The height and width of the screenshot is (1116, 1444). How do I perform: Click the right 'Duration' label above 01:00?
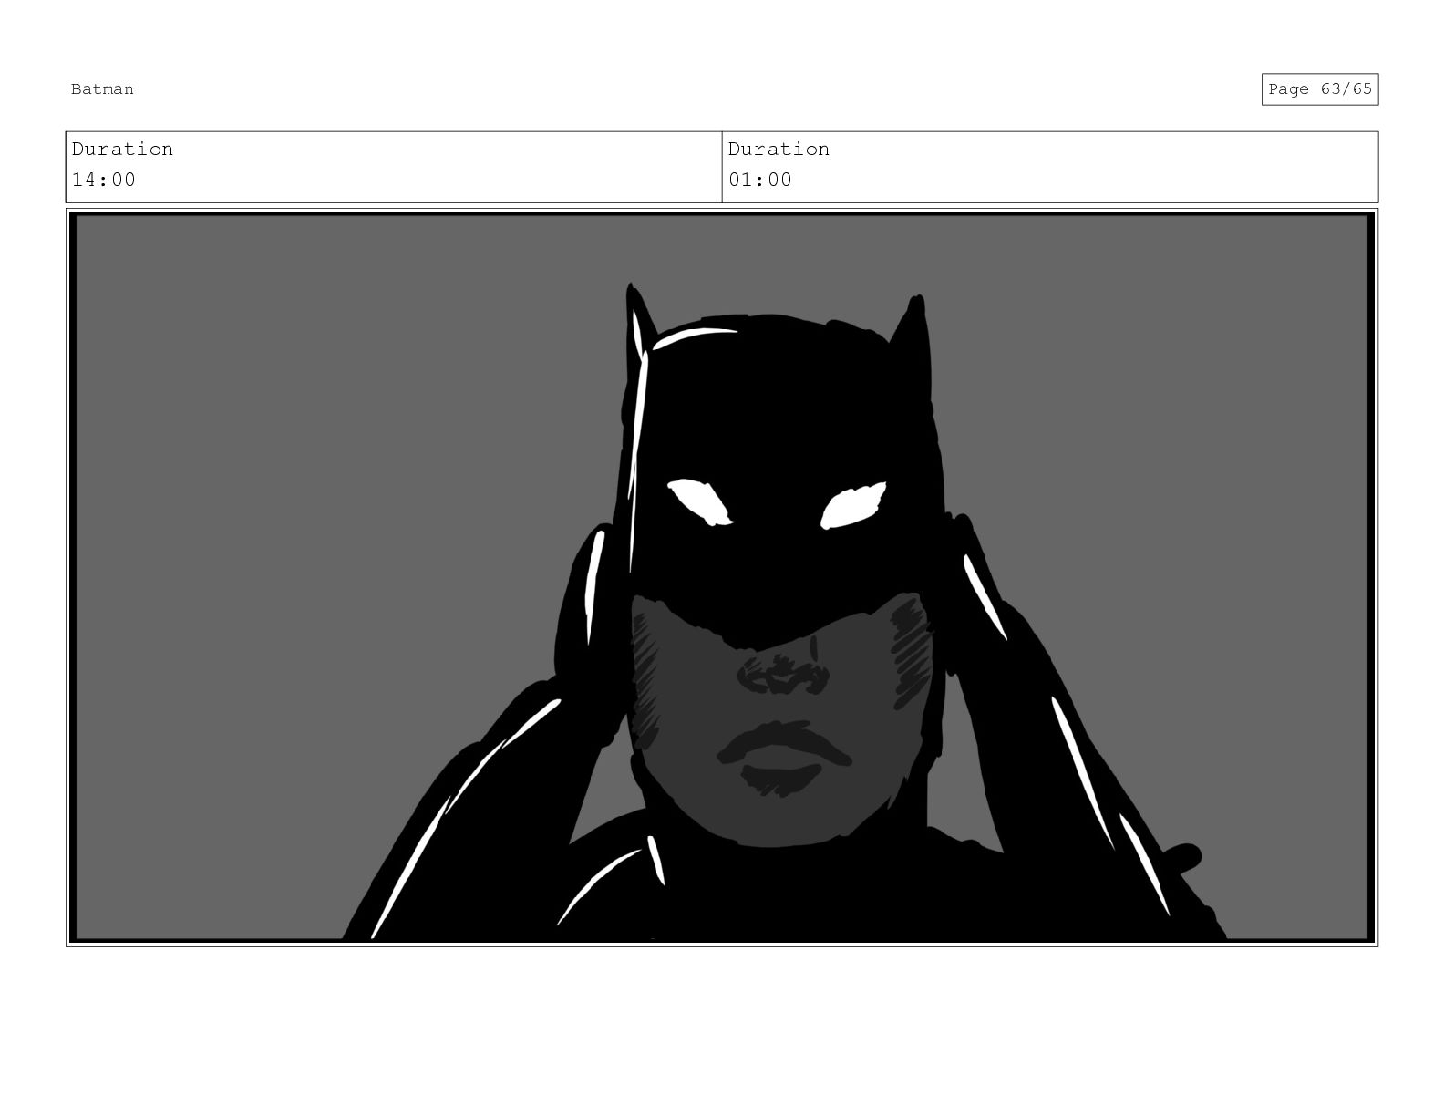(779, 149)
